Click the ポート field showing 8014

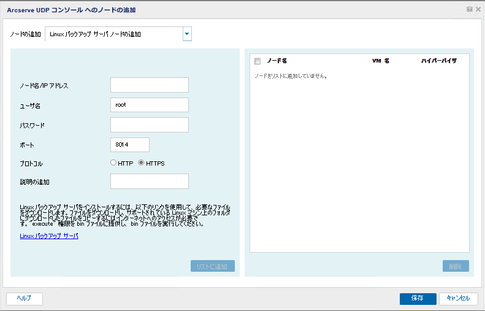(130, 145)
